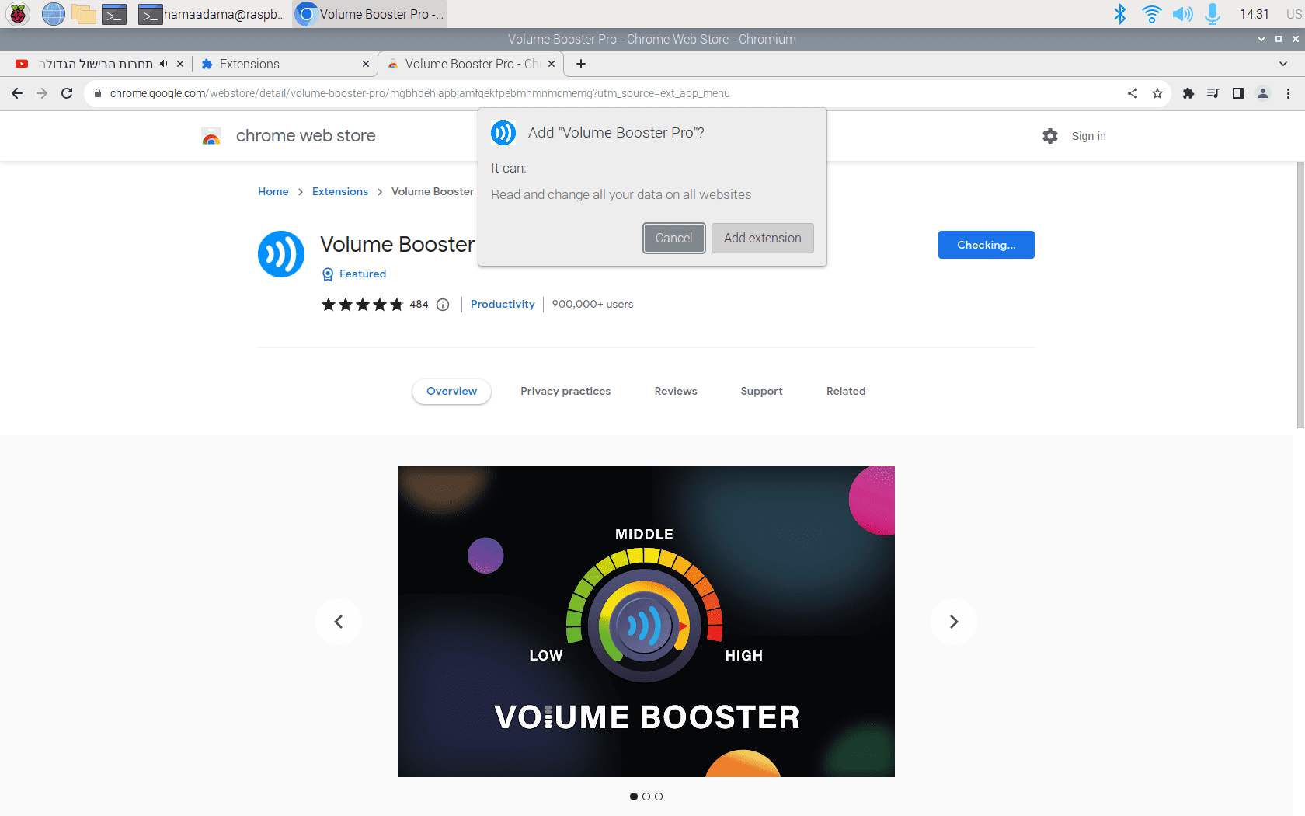Toggle the browser side panel
The width and height of the screenshot is (1305, 816).
pyautogui.click(x=1238, y=93)
